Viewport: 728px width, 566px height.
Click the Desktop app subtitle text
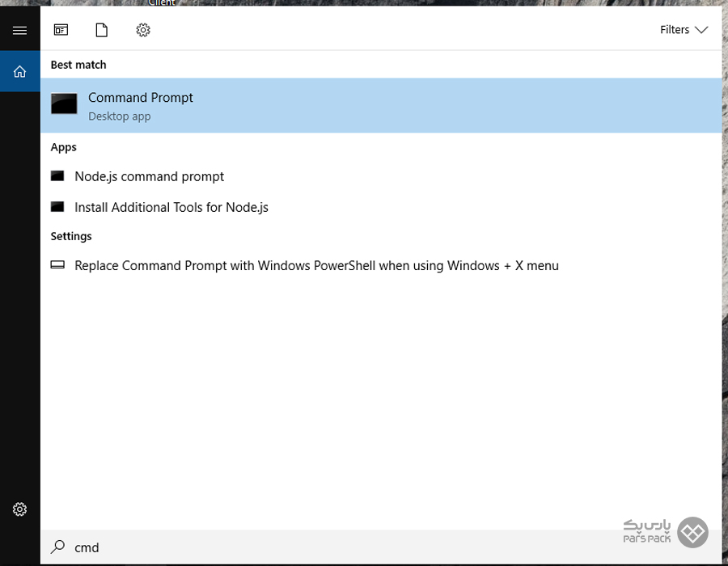click(120, 116)
